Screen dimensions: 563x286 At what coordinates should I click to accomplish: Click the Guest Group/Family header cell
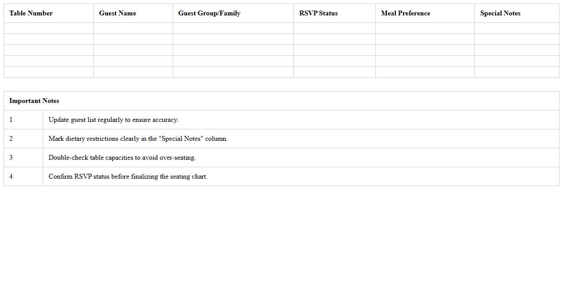[x=209, y=13]
